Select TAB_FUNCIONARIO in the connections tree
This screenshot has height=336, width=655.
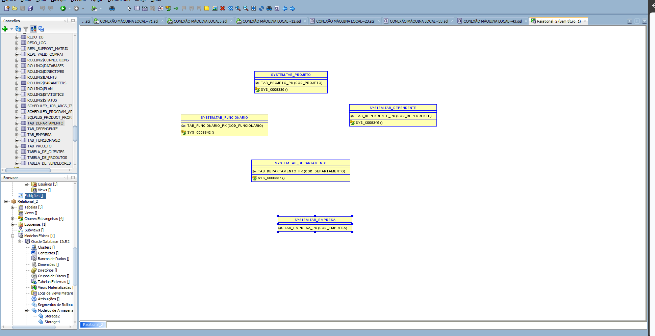coord(44,140)
